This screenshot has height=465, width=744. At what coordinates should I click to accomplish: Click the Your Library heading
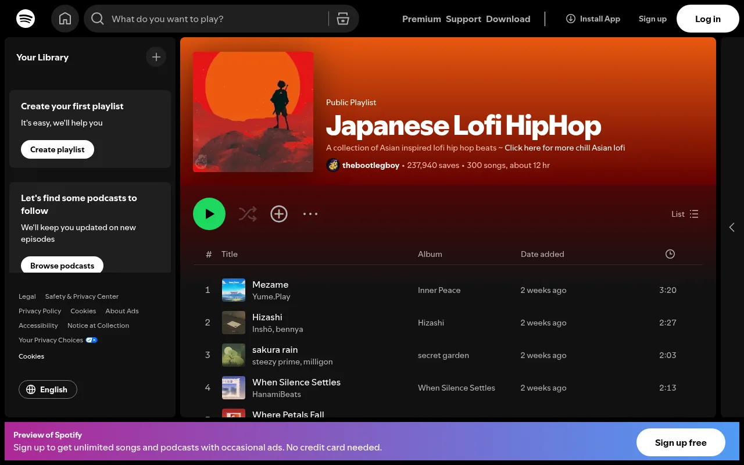[42, 57]
